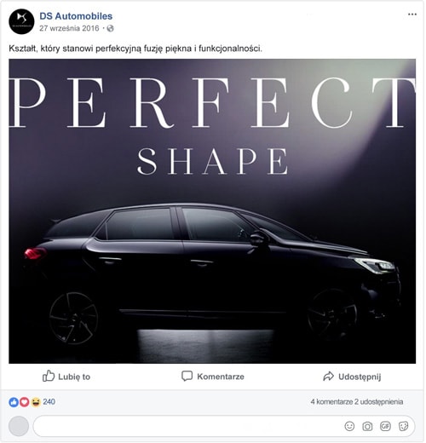This screenshot has width=426, height=443.
Task: Click the Komentarze comment button
Action: tap(213, 377)
